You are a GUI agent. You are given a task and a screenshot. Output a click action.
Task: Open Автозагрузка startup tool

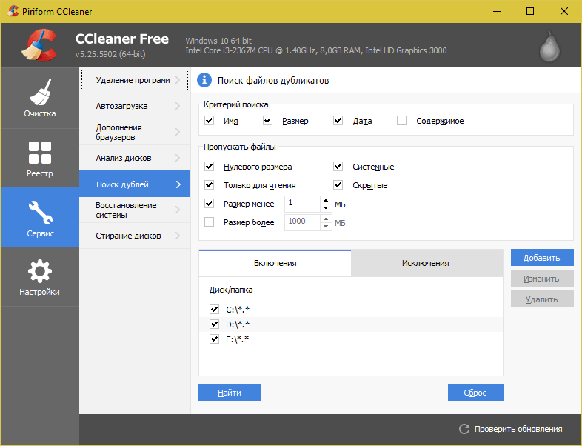[135, 106]
